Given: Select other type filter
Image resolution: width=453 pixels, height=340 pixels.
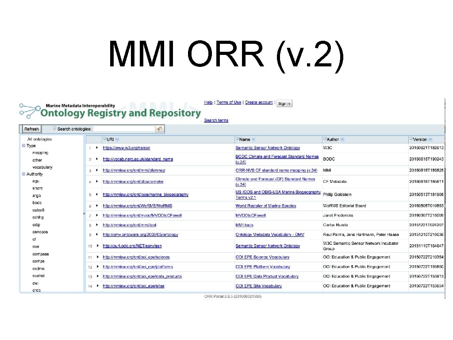Looking at the screenshot, I should click(37, 160).
